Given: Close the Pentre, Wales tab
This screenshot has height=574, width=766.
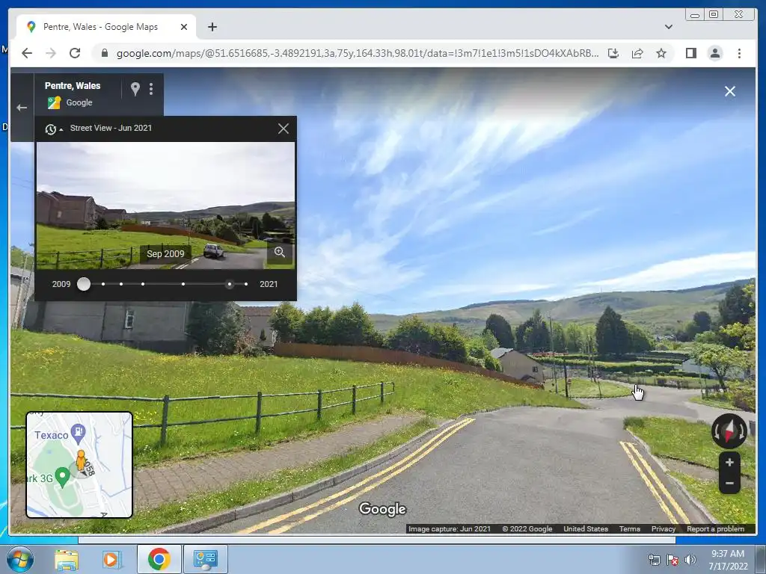Looking at the screenshot, I should click(184, 27).
